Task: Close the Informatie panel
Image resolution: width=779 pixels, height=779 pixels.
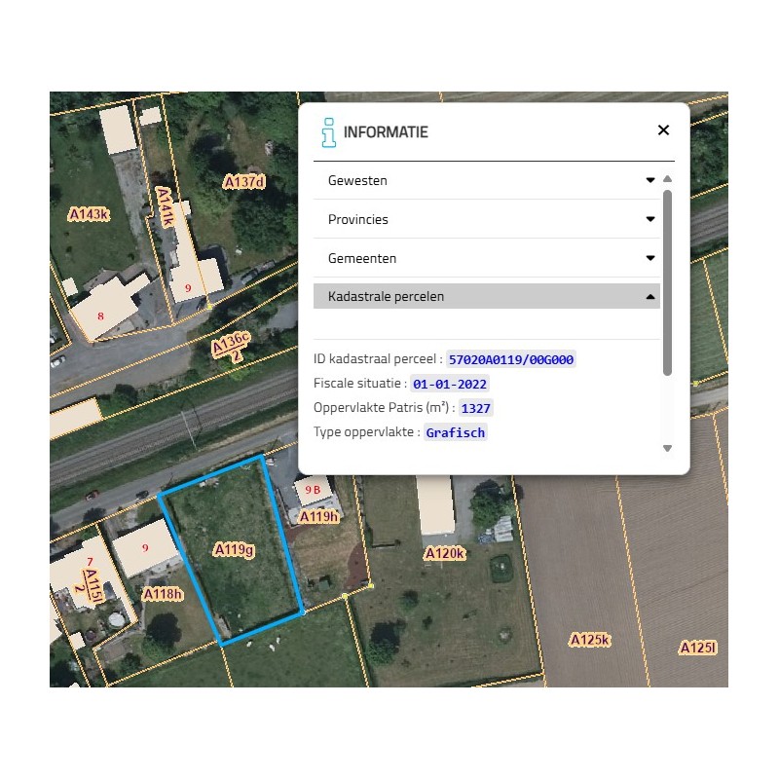Action: (x=663, y=130)
